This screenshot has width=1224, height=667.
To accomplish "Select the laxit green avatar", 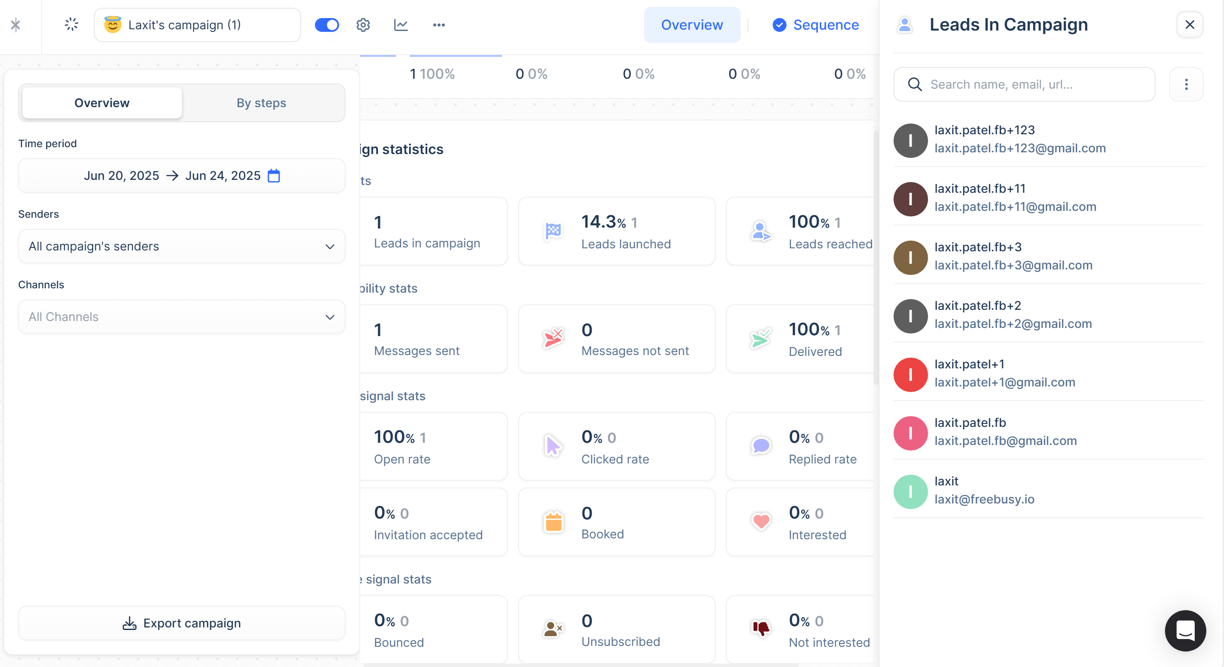I will pos(910,492).
